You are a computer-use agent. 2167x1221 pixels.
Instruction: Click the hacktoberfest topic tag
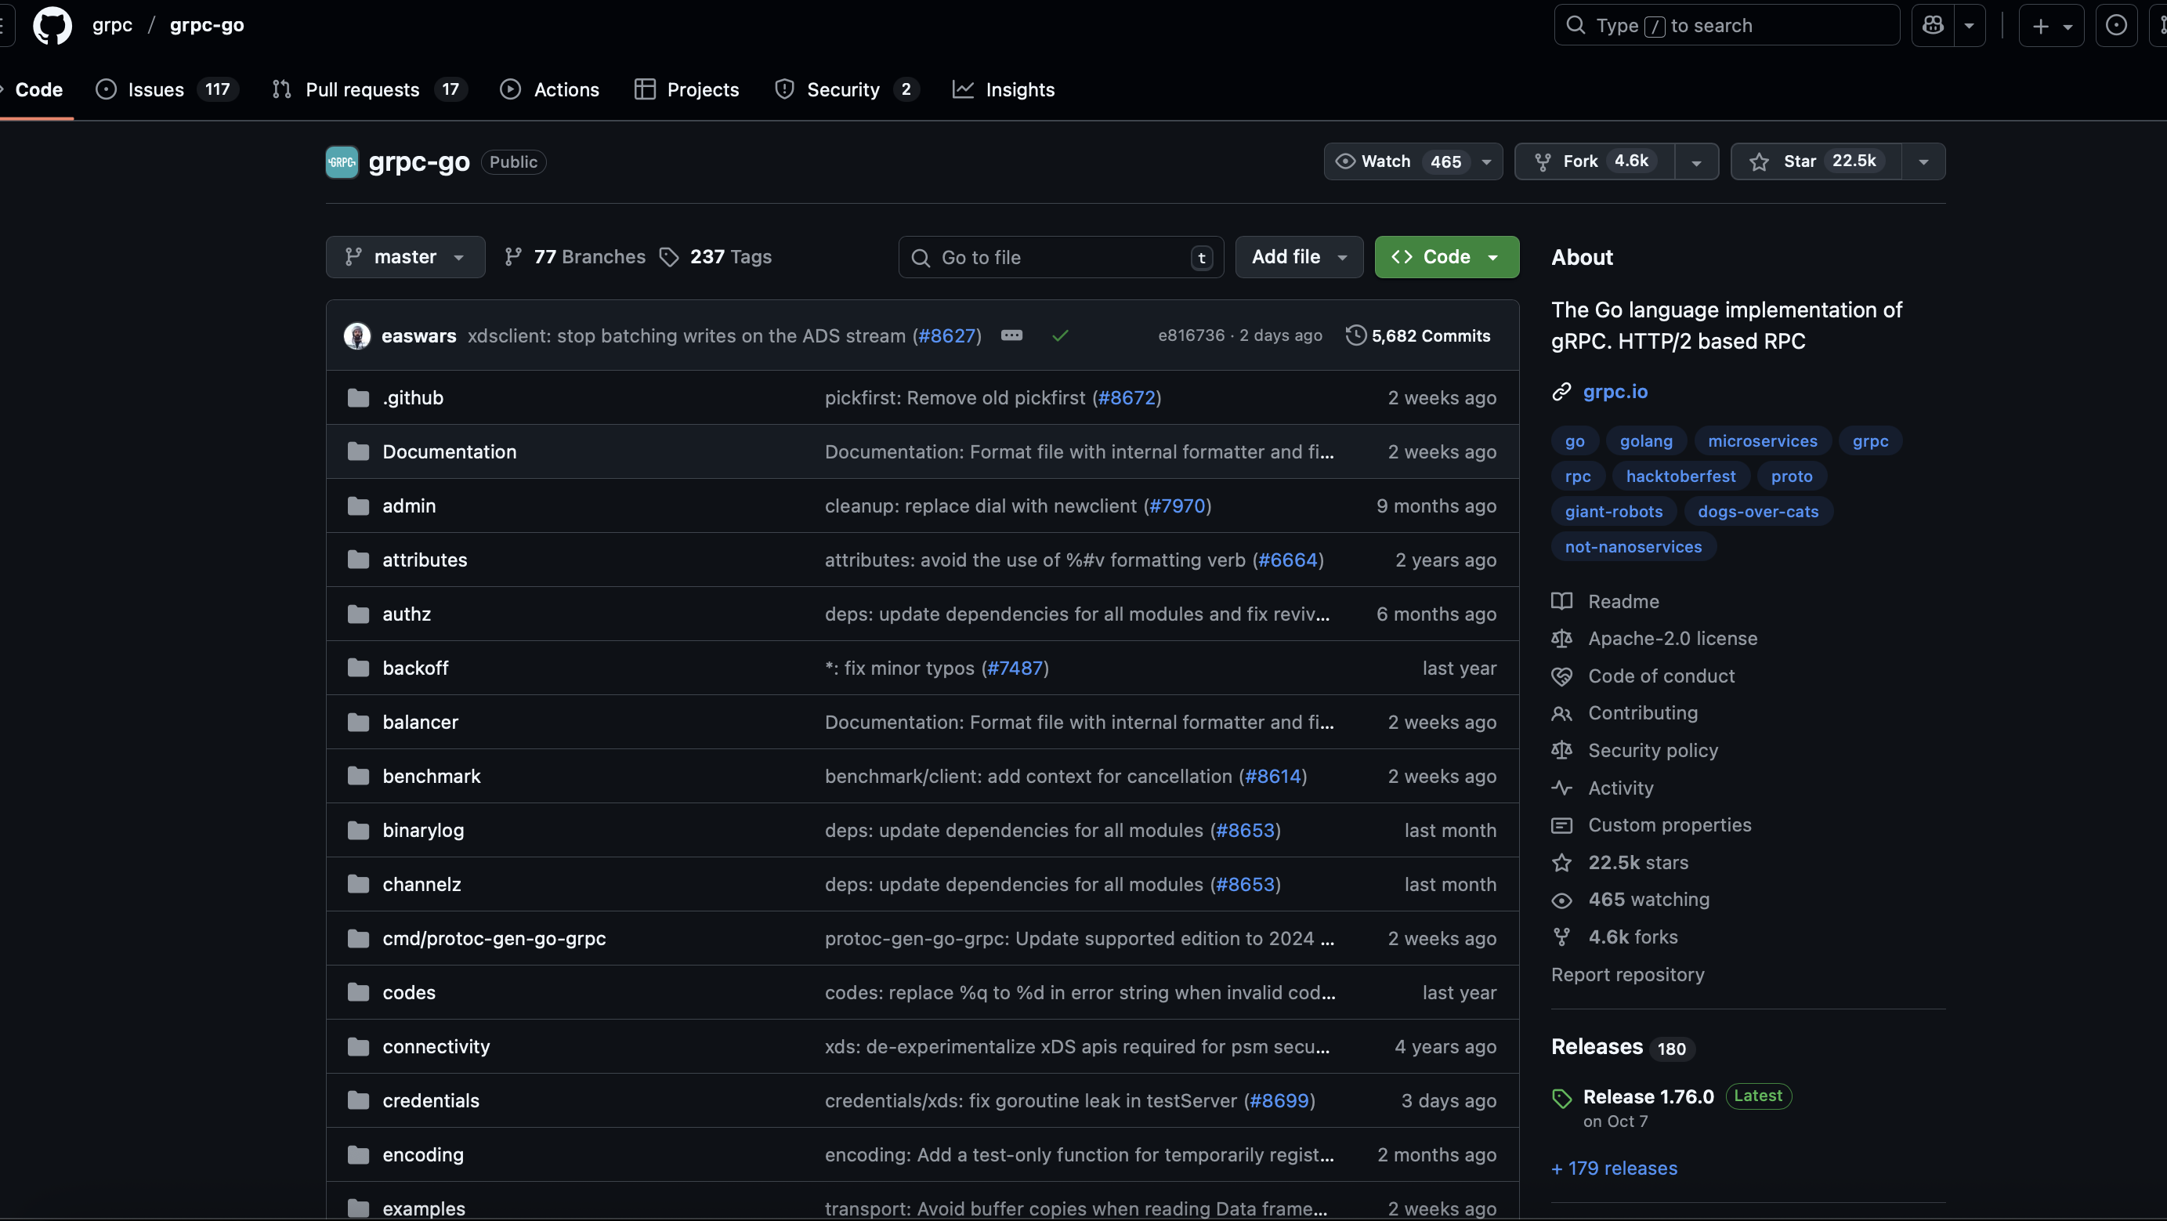click(x=1680, y=476)
